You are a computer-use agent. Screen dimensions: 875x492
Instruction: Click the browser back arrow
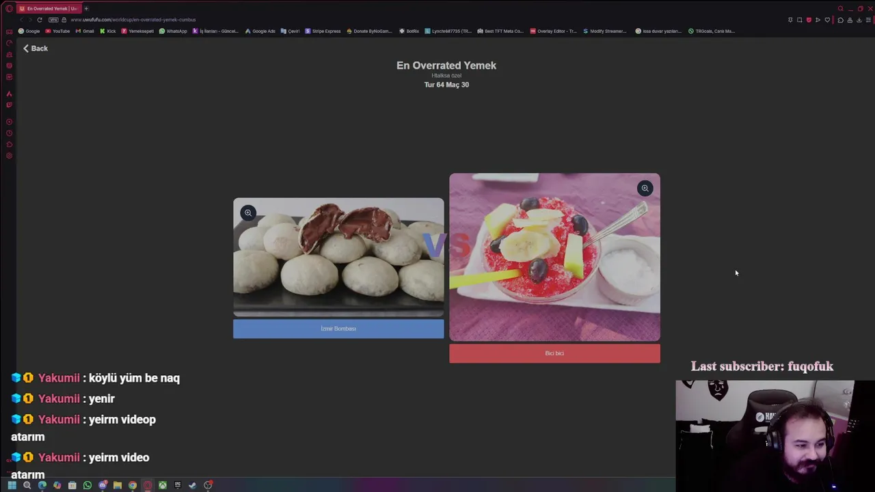point(21,20)
